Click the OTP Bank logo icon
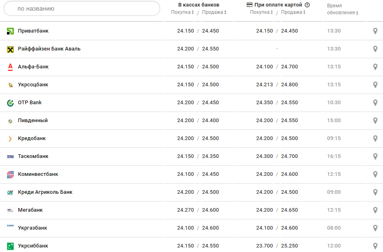 click(11, 103)
